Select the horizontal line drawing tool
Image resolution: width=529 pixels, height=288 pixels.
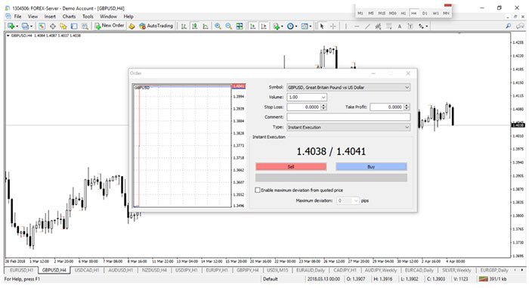pos(357,26)
